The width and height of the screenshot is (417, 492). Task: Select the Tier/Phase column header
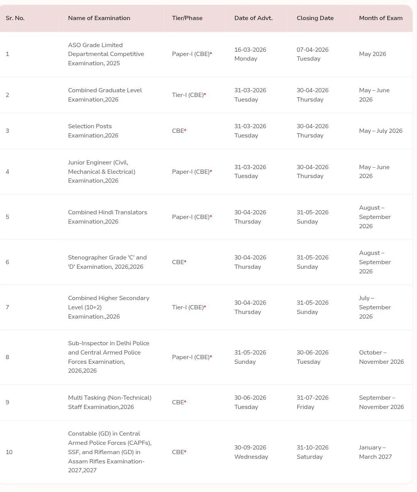click(x=187, y=18)
